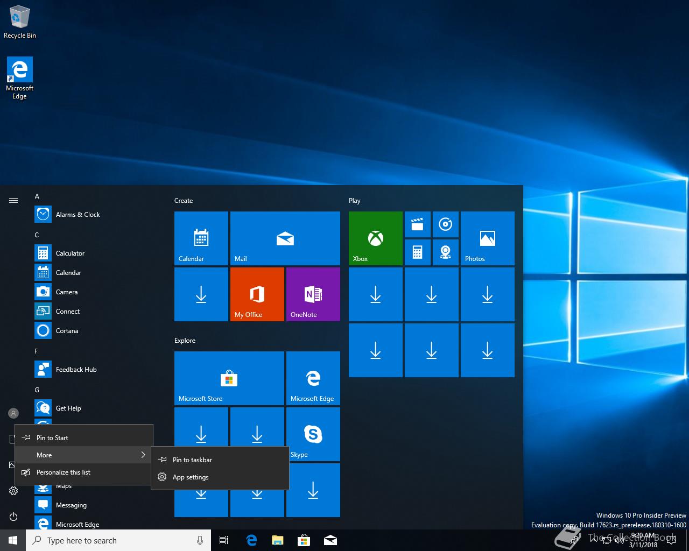Viewport: 689px width, 551px height.
Task: Click the Windows Start button
Action: [13, 540]
